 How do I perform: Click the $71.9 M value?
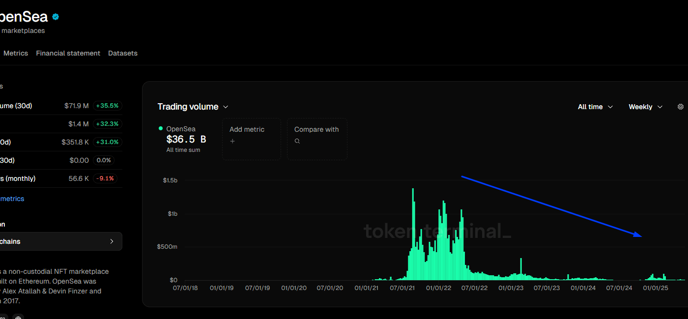pos(76,106)
